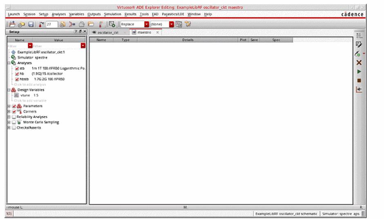Click the gear model libraries icon
The width and height of the screenshot is (384, 219).
click(x=63, y=24)
